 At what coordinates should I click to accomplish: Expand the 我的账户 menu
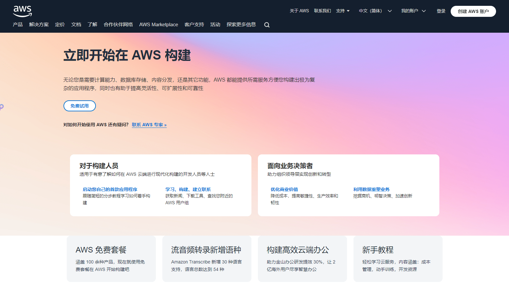(413, 11)
